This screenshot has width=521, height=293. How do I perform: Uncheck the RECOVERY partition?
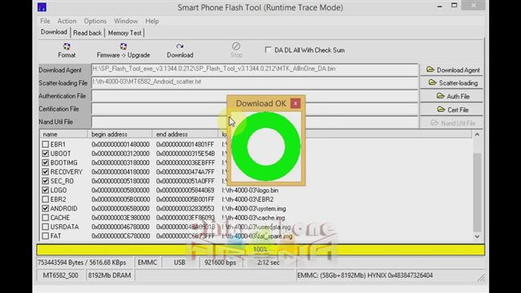pos(46,172)
